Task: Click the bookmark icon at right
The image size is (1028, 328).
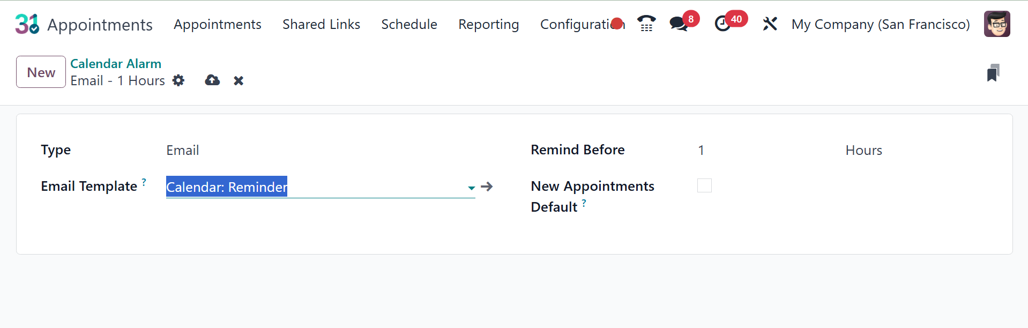Action: click(993, 73)
